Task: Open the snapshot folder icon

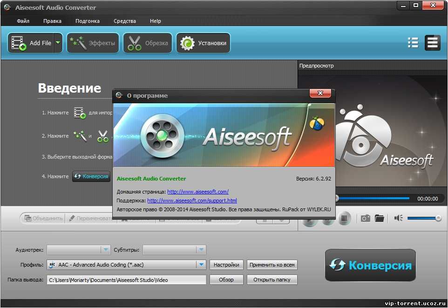Action: tap(380, 218)
